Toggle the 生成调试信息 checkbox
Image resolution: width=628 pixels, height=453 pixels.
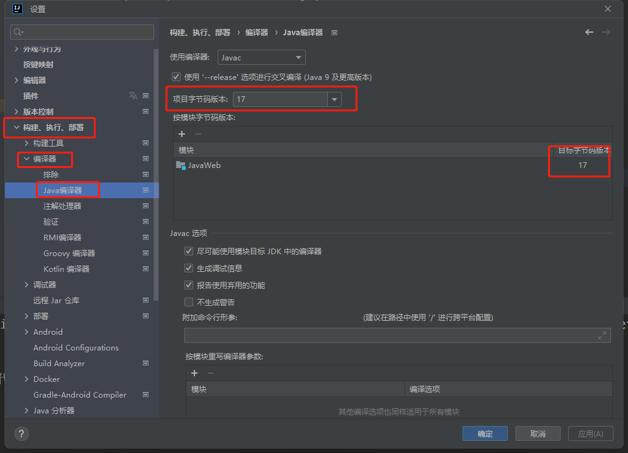[x=189, y=268]
